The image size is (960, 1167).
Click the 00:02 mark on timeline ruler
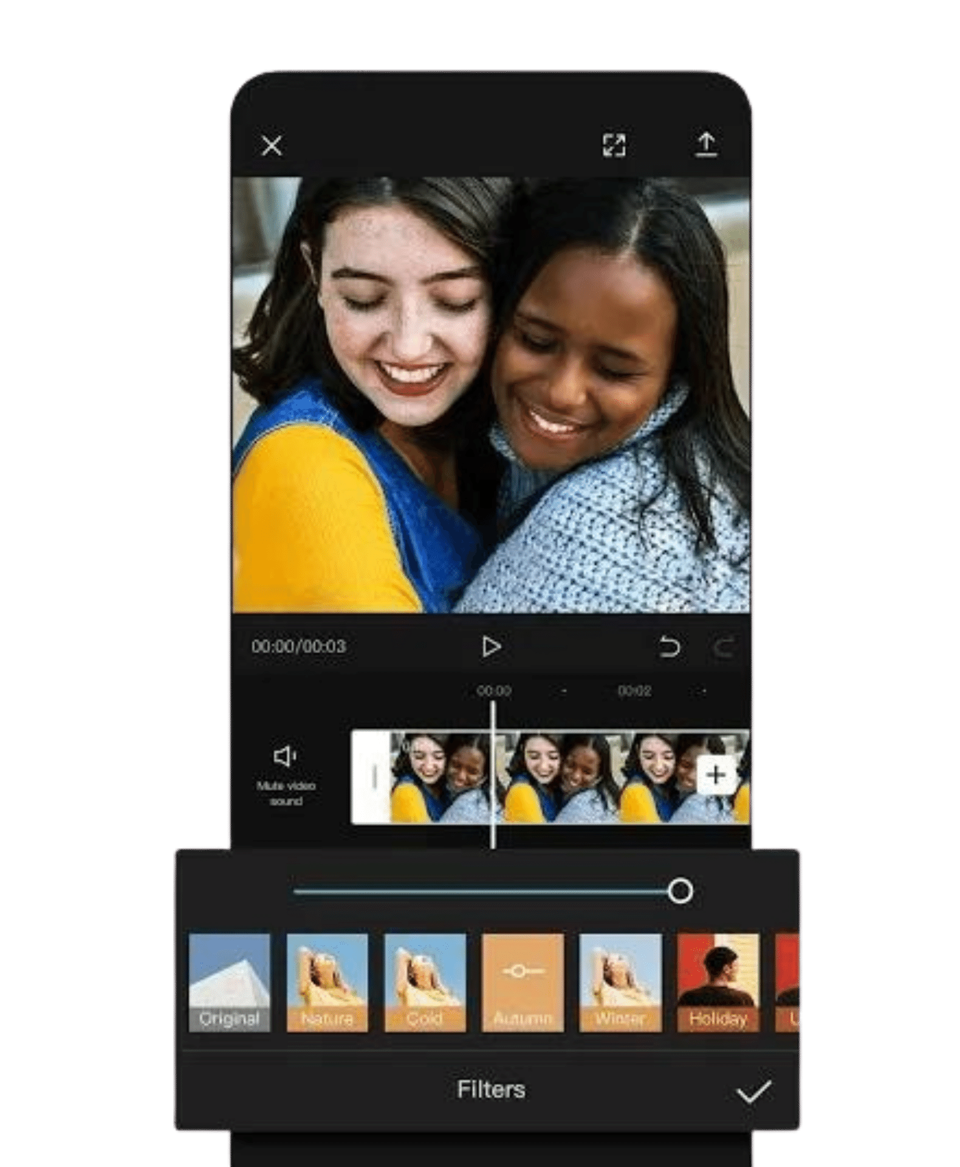(x=634, y=691)
